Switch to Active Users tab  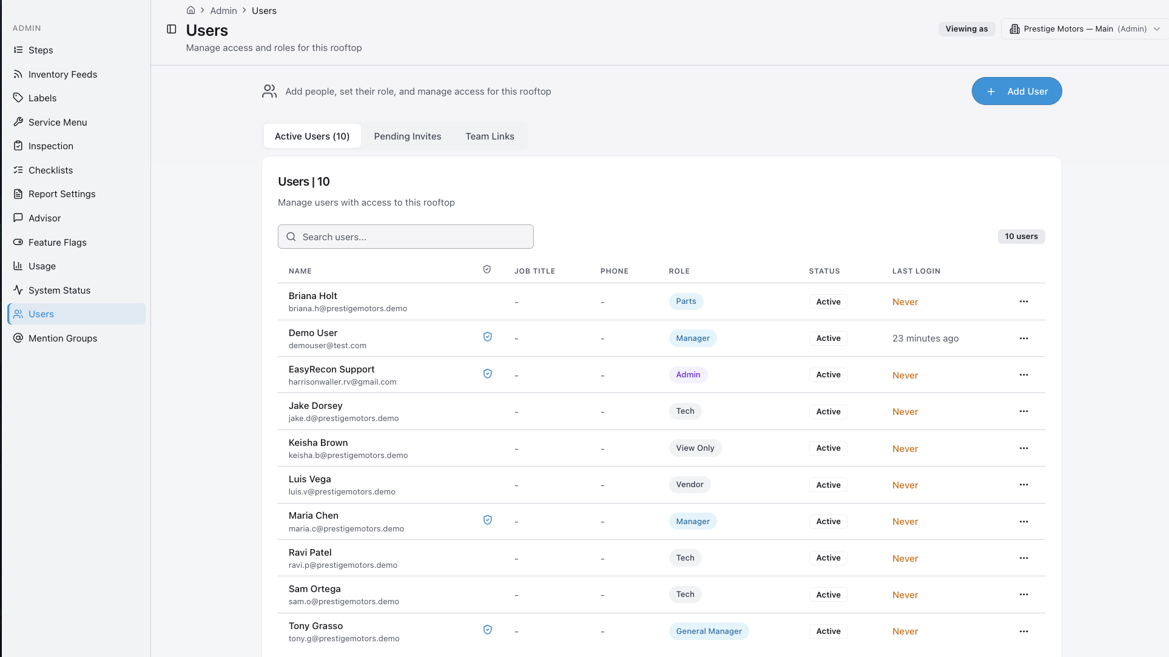[312, 136]
